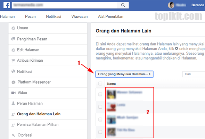205x139 pixels.
Task: Open Otorisasi settings
Action: click(48, 135)
